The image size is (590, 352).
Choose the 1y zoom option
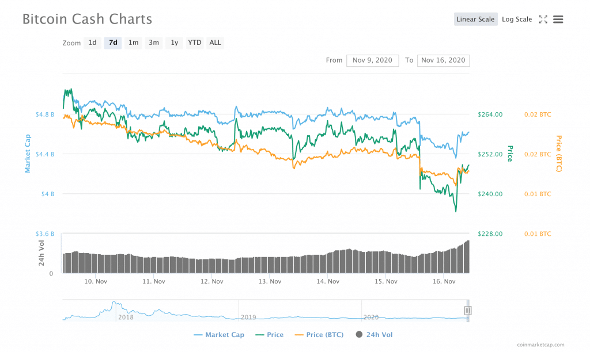point(174,43)
